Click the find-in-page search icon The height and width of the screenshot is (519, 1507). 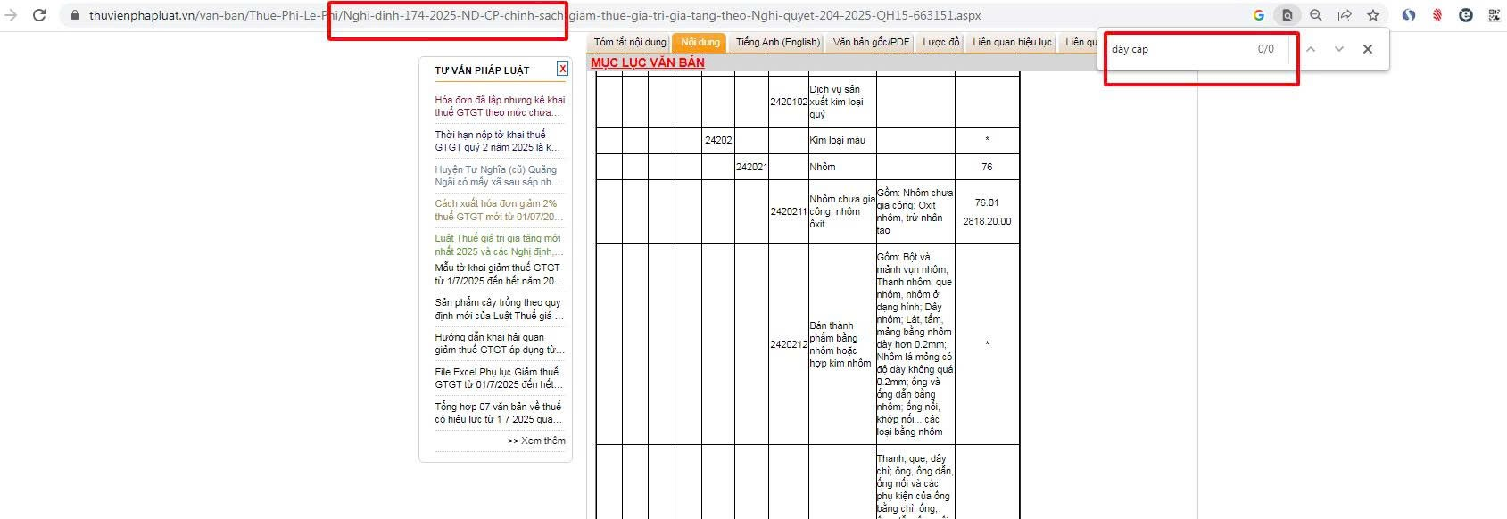(x=1287, y=15)
